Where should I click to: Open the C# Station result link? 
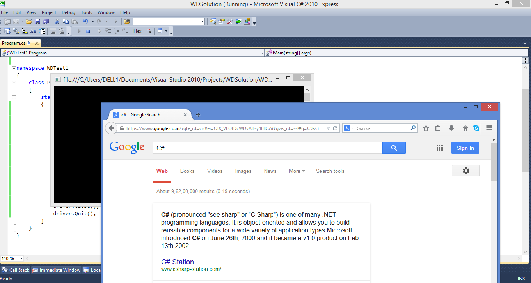click(177, 262)
